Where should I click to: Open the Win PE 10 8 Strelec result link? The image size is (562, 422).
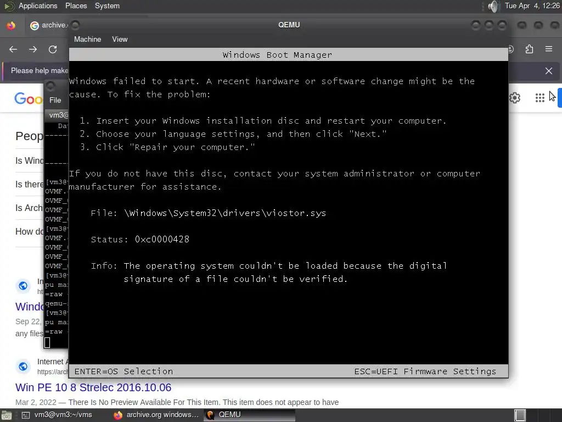(x=93, y=387)
